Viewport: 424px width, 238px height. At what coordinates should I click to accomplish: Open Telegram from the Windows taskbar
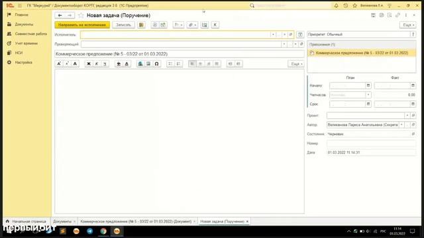tap(90, 231)
